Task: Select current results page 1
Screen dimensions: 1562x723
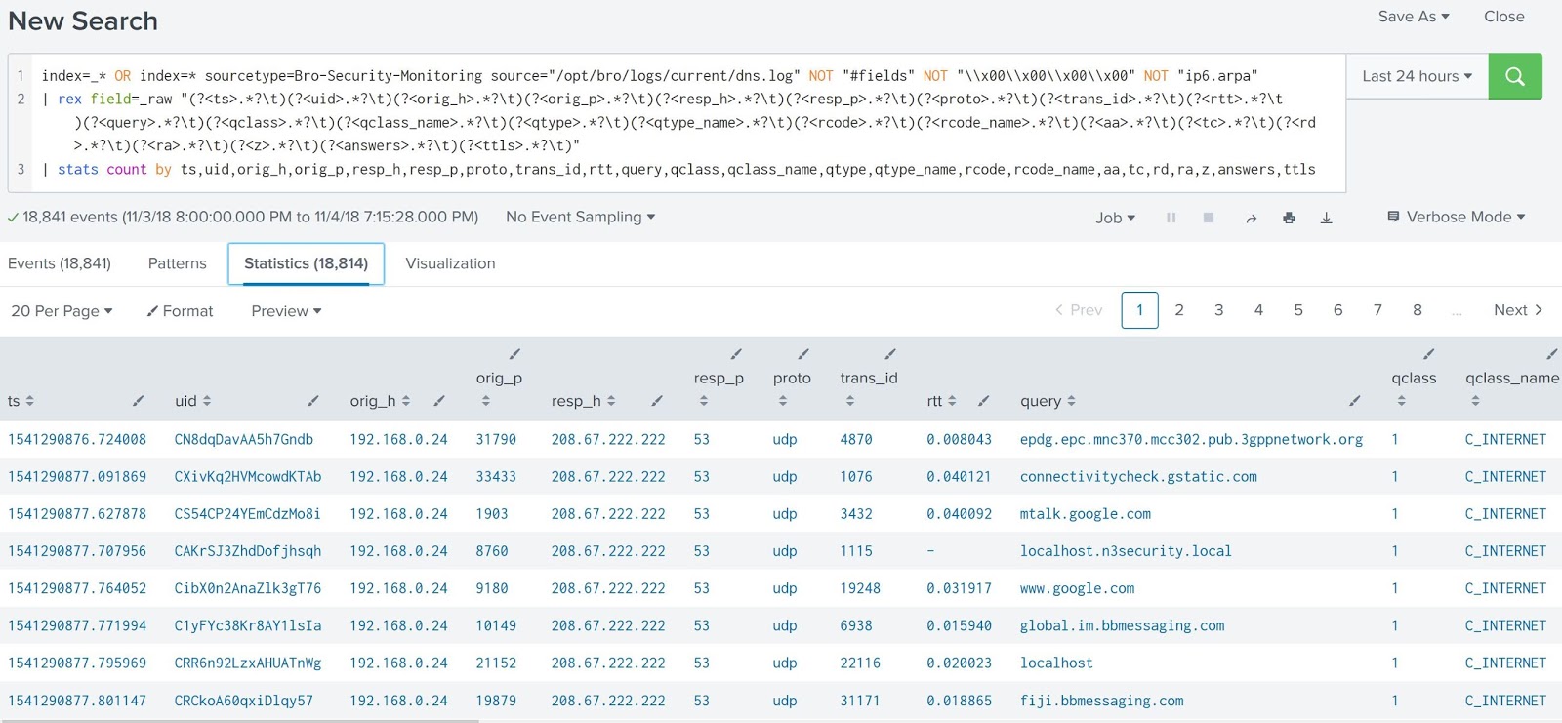Action: point(1139,310)
